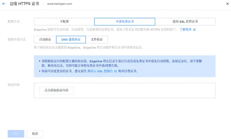Choose 使用 SSL 托管证书 option
This screenshot has width=231, height=139.
(x=185, y=22)
